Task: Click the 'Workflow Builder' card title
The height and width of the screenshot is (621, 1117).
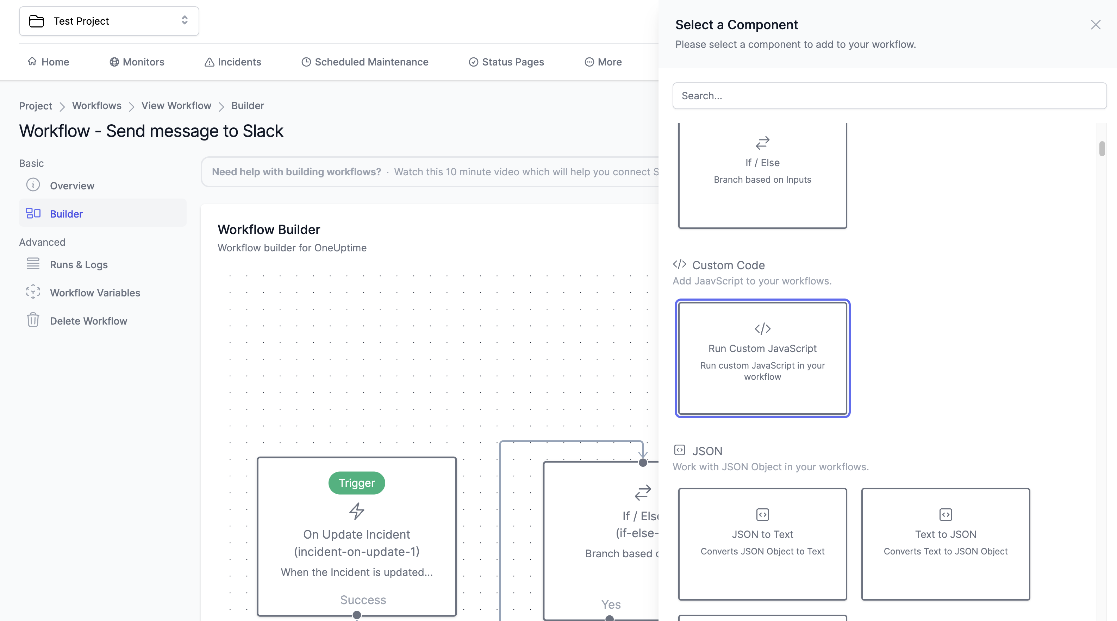Action: click(x=269, y=229)
